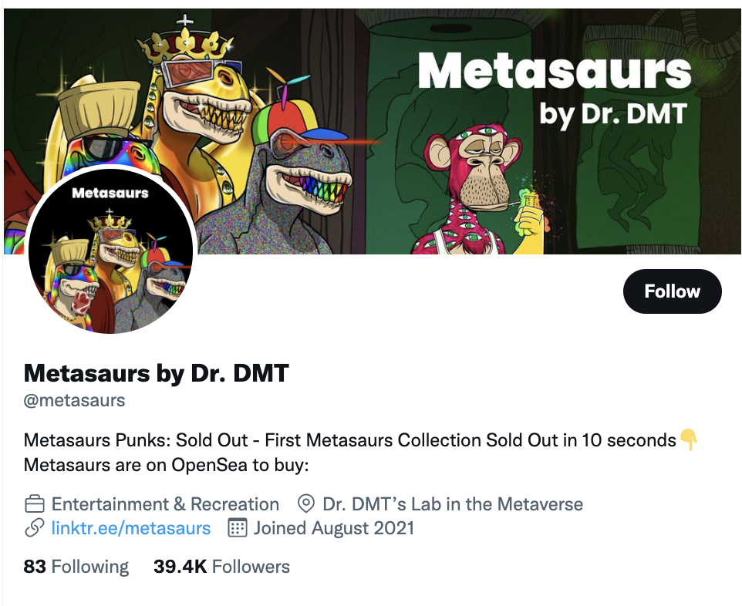Image resolution: width=742 pixels, height=606 pixels.
Task: Open the 39.4K Followers list
Action: click(x=221, y=567)
